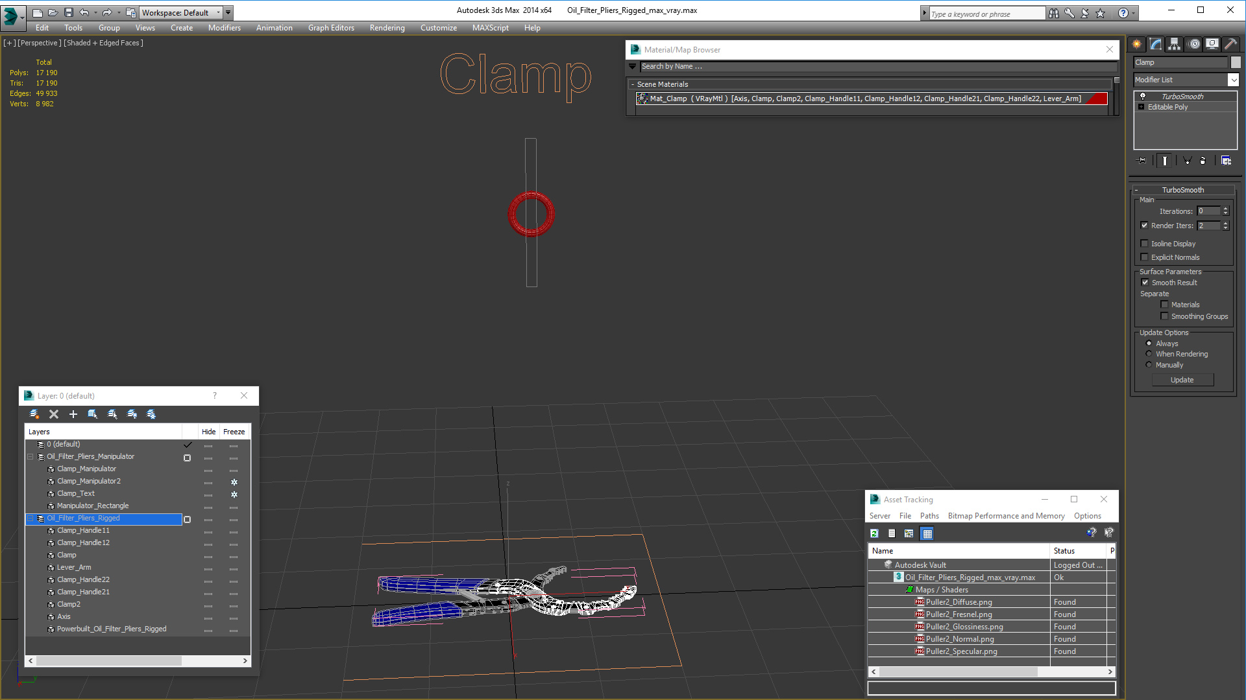Open the Material/Map Browser options arrow
1246x700 pixels.
633,67
